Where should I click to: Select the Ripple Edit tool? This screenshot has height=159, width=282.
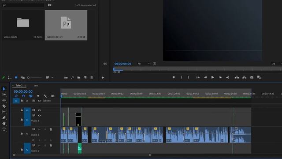[x=4, y=100]
